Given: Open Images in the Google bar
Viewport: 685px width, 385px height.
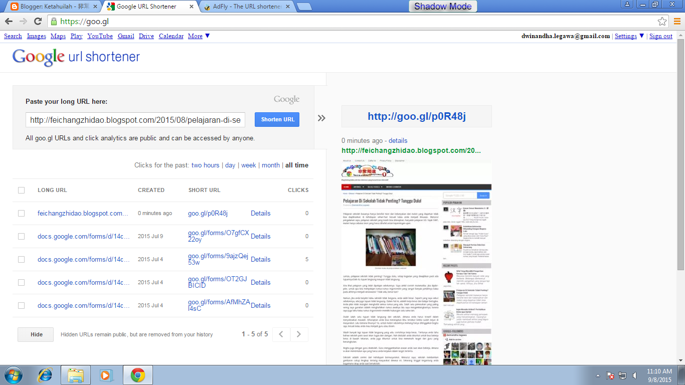Looking at the screenshot, I should click(37, 36).
